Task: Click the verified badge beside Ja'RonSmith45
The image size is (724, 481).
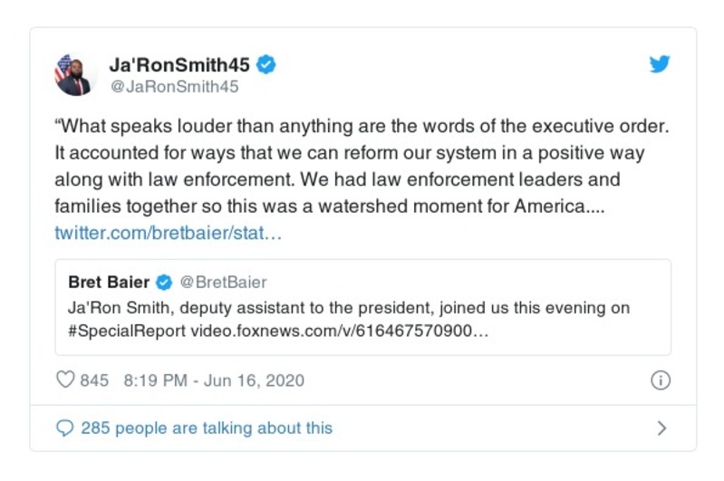Action: coord(266,64)
